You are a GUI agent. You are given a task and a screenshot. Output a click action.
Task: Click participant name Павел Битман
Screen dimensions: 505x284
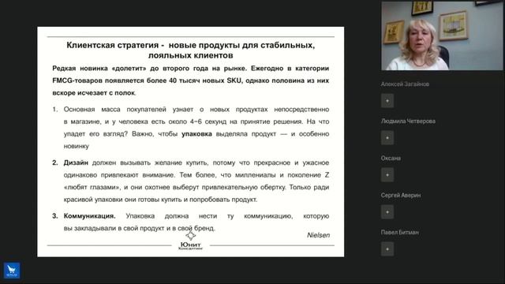tap(400, 232)
